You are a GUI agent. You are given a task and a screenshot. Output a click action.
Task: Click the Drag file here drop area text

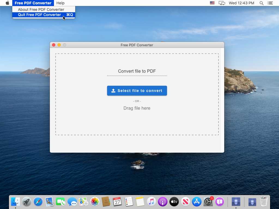(137, 108)
